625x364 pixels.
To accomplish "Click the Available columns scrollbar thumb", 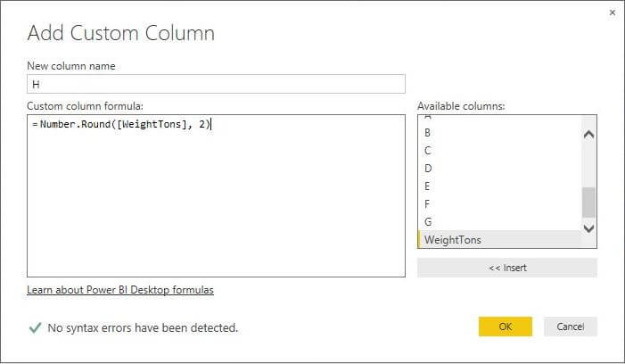I will click(588, 203).
